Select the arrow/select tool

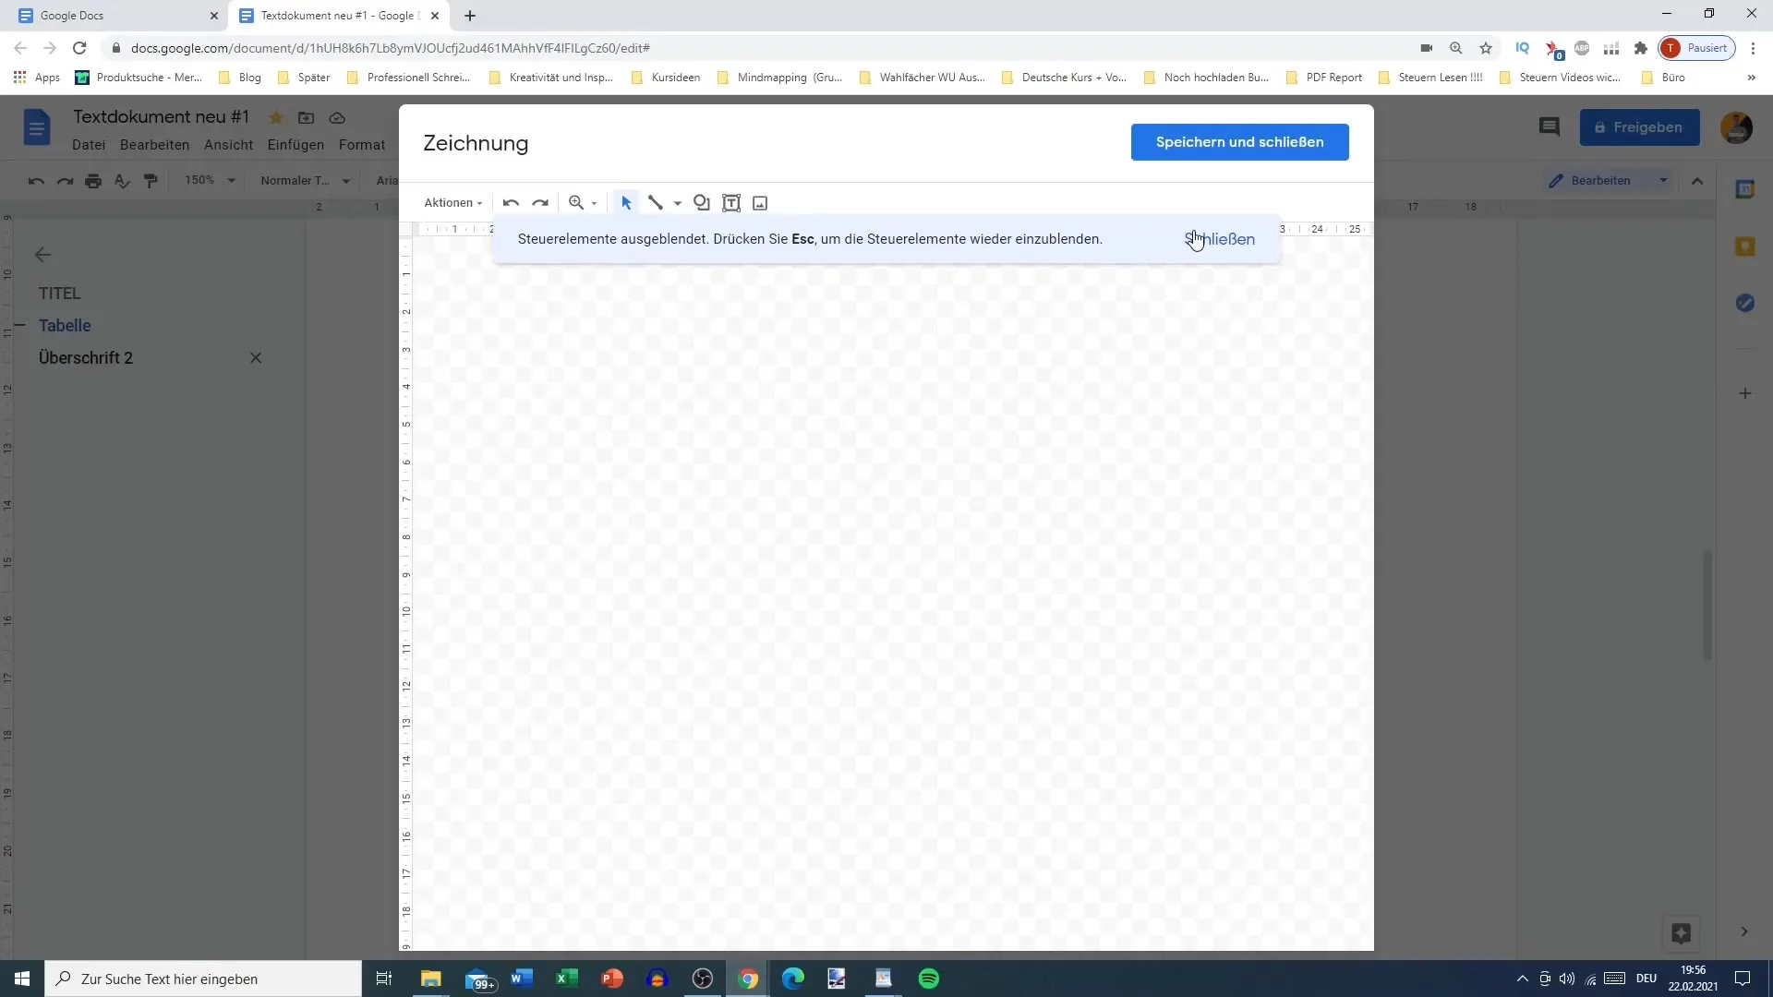tap(627, 202)
